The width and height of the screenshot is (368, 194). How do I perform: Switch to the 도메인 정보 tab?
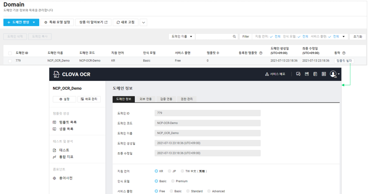click(124, 99)
